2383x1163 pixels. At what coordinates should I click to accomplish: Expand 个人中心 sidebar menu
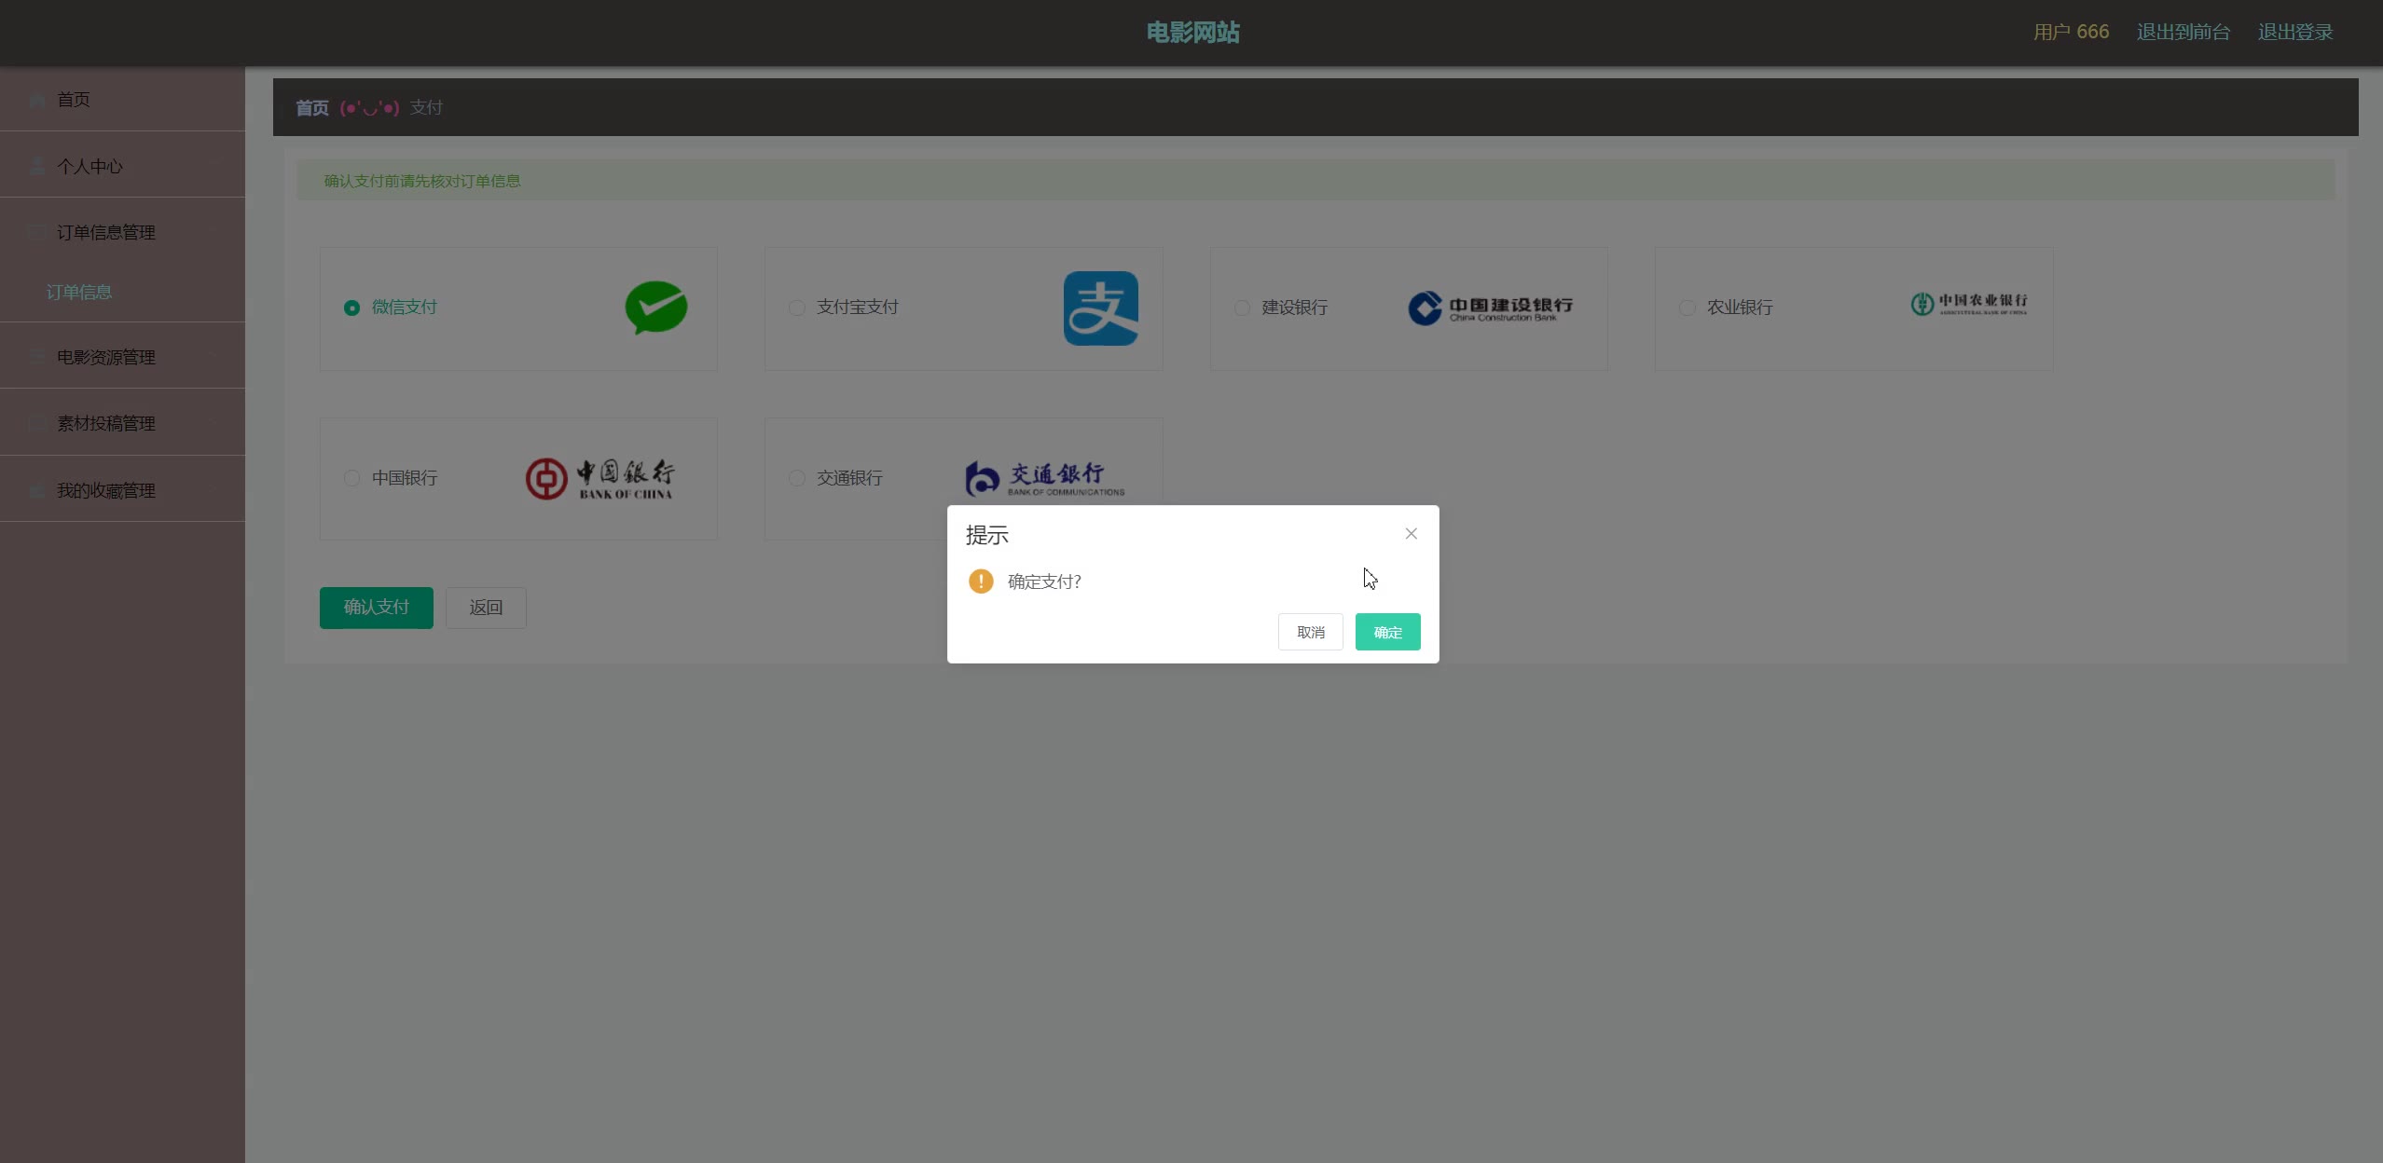(122, 166)
